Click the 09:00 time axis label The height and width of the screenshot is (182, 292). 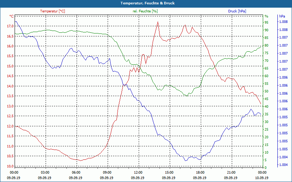(108, 173)
